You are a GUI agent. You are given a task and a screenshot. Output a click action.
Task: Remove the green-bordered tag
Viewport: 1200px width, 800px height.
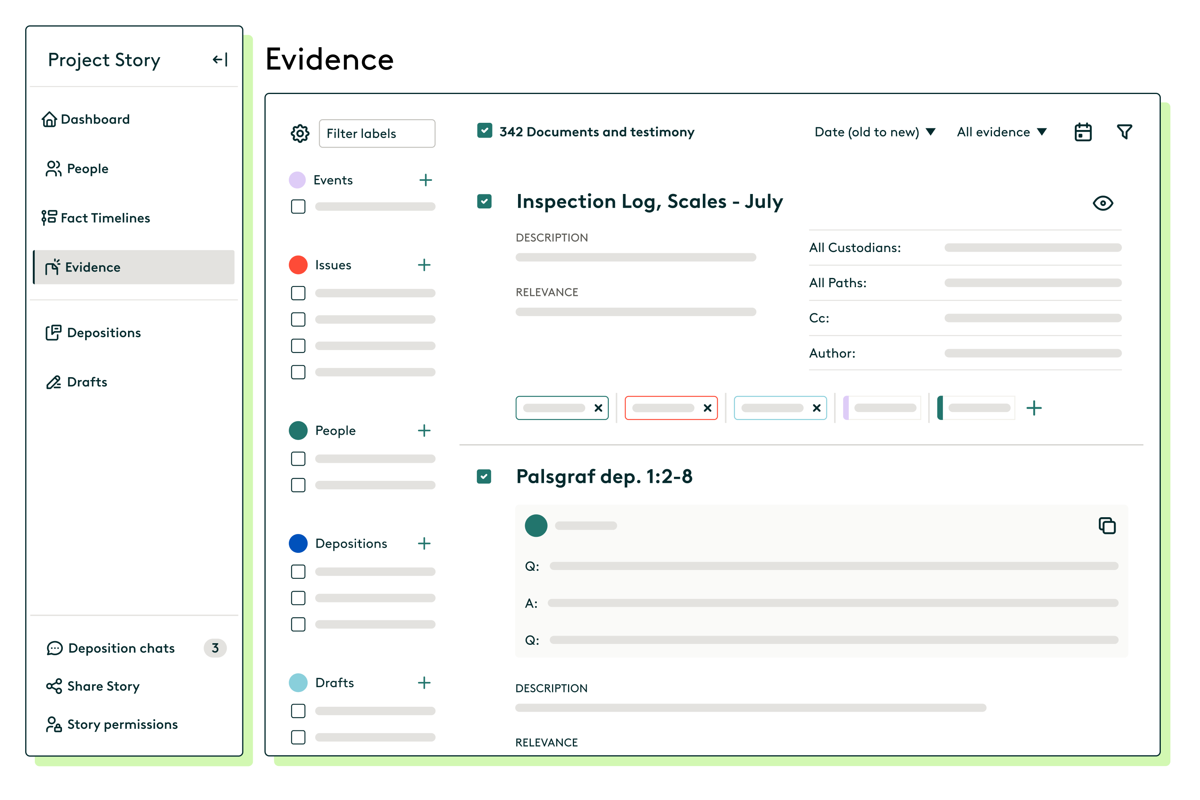598,408
